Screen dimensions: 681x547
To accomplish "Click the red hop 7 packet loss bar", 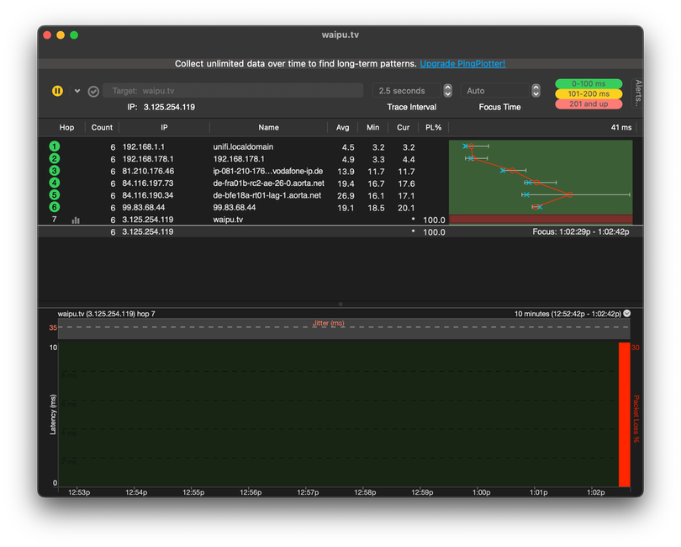I will click(x=541, y=219).
